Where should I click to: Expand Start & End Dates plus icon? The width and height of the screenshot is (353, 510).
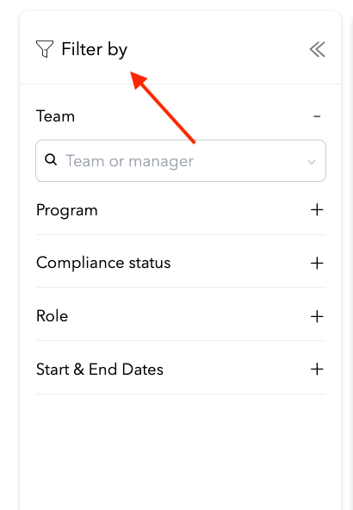tap(317, 370)
